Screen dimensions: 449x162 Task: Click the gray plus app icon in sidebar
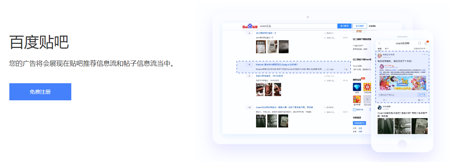click(367, 99)
